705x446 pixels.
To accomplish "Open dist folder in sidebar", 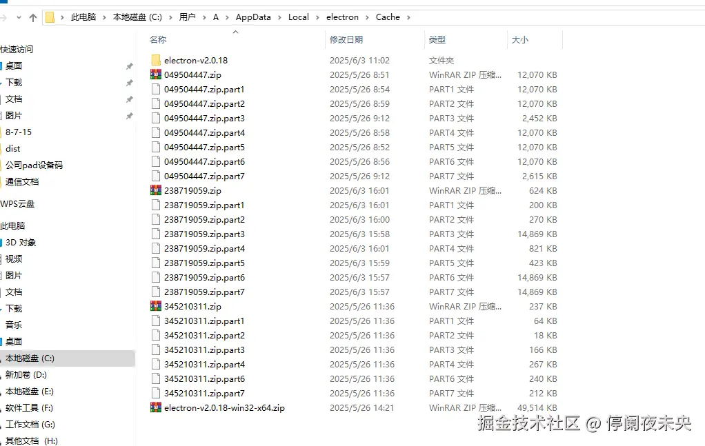I will [x=12, y=149].
